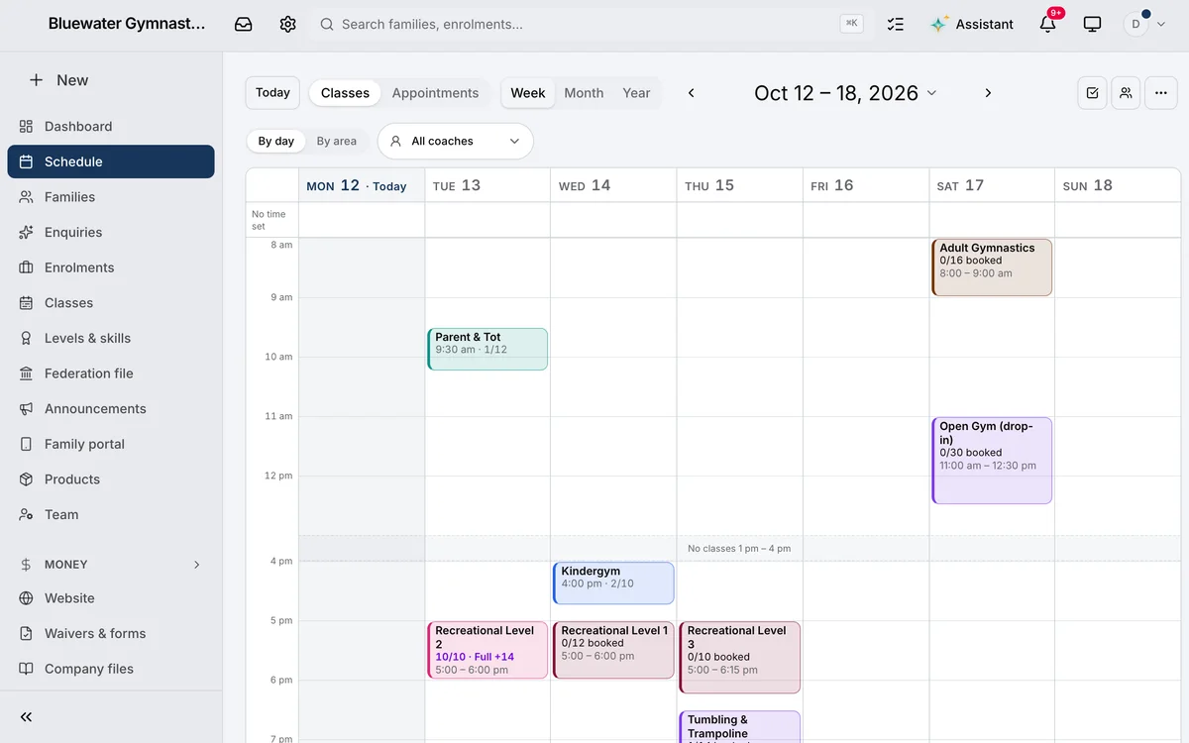Click the Bluewater Gymnast... organization name
Viewport: 1189px width, 743px height.
pos(127,24)
